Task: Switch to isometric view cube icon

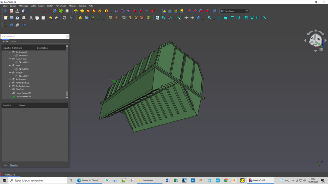Action: 219,18
